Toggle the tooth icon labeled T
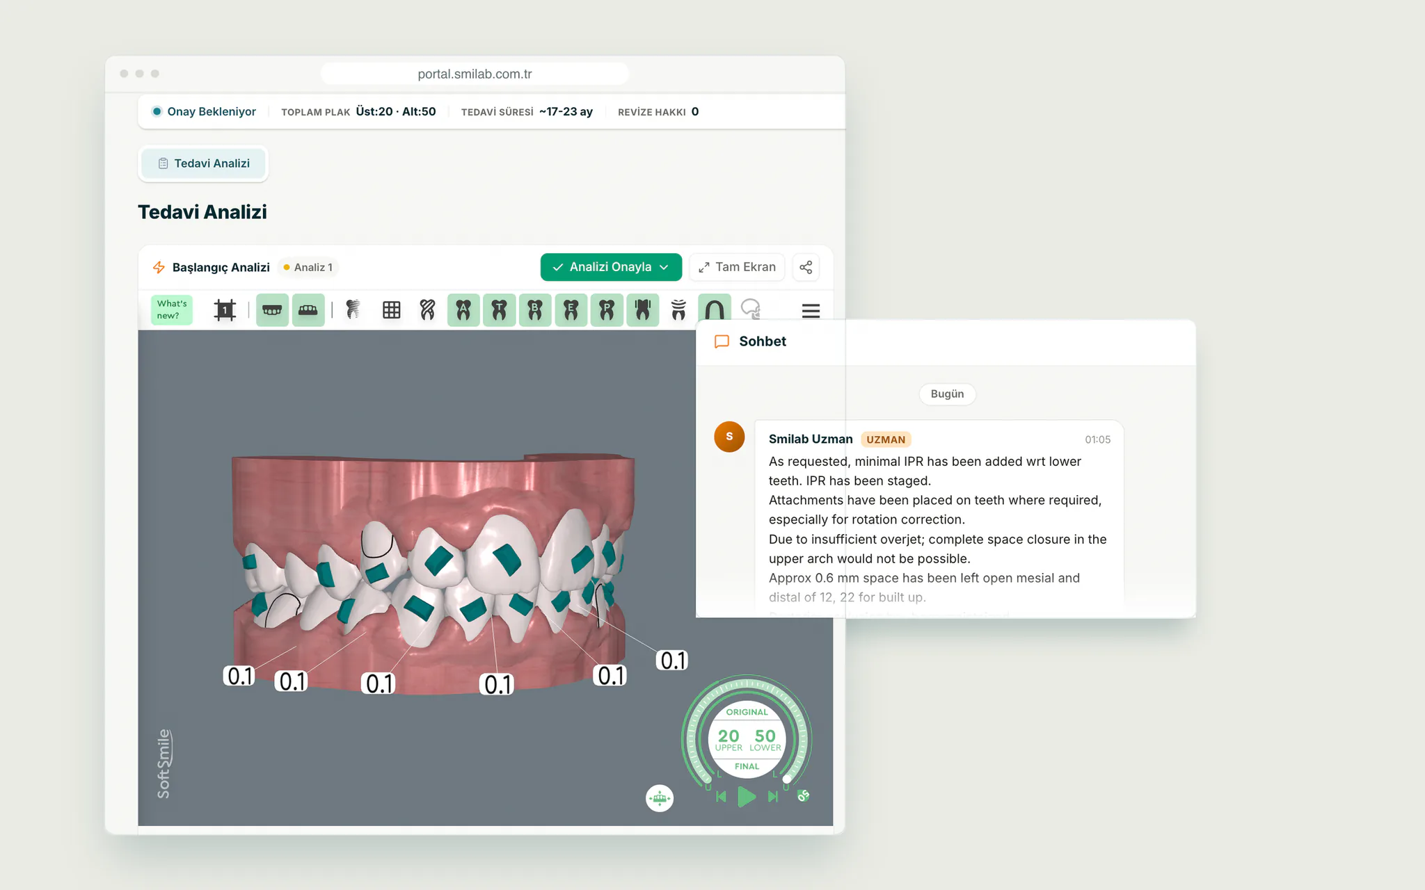Viewport: 1425px width, 890px height. 500,310
